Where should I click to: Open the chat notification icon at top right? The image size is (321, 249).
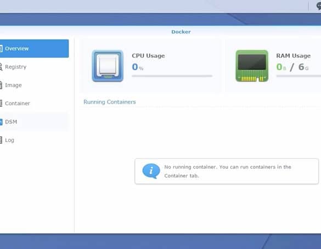coord(319,5)
